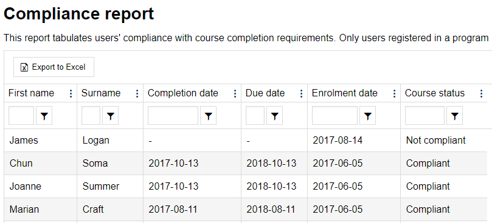Export the report to Excel
The height and width of the screenshot is (223, 492).
click(x=54, y=67)
